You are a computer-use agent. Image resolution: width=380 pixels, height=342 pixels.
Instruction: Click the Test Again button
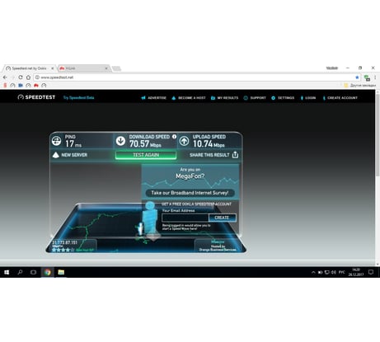(146, 155)
